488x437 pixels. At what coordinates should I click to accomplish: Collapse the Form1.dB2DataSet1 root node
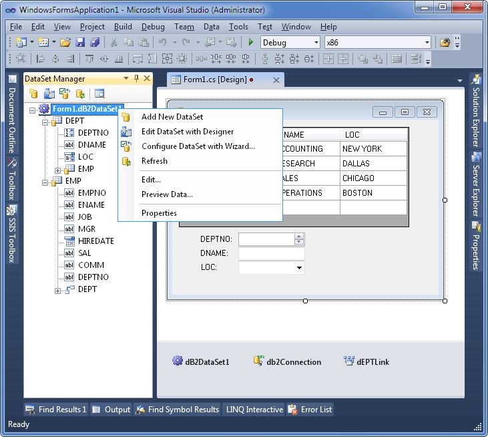point(32,110)
